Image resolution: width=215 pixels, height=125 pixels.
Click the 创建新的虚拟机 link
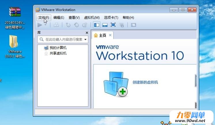(x=145, y=82)
